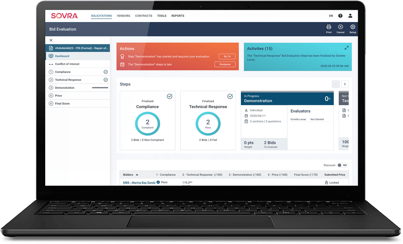
Task: Expand the Activities panel
Action: [x=347, y=48]
